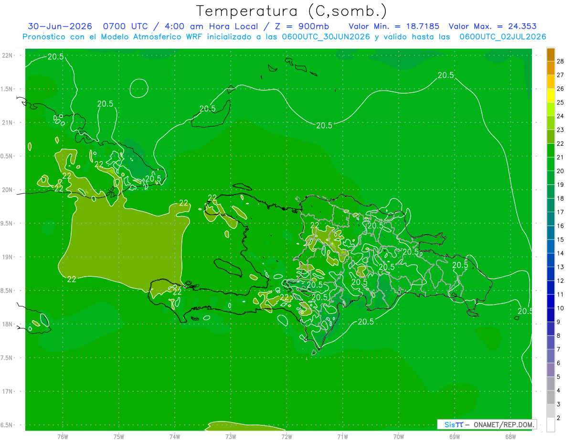
Task: Click the olive swatch between 22 and 23
Action: tap(551, 137)
